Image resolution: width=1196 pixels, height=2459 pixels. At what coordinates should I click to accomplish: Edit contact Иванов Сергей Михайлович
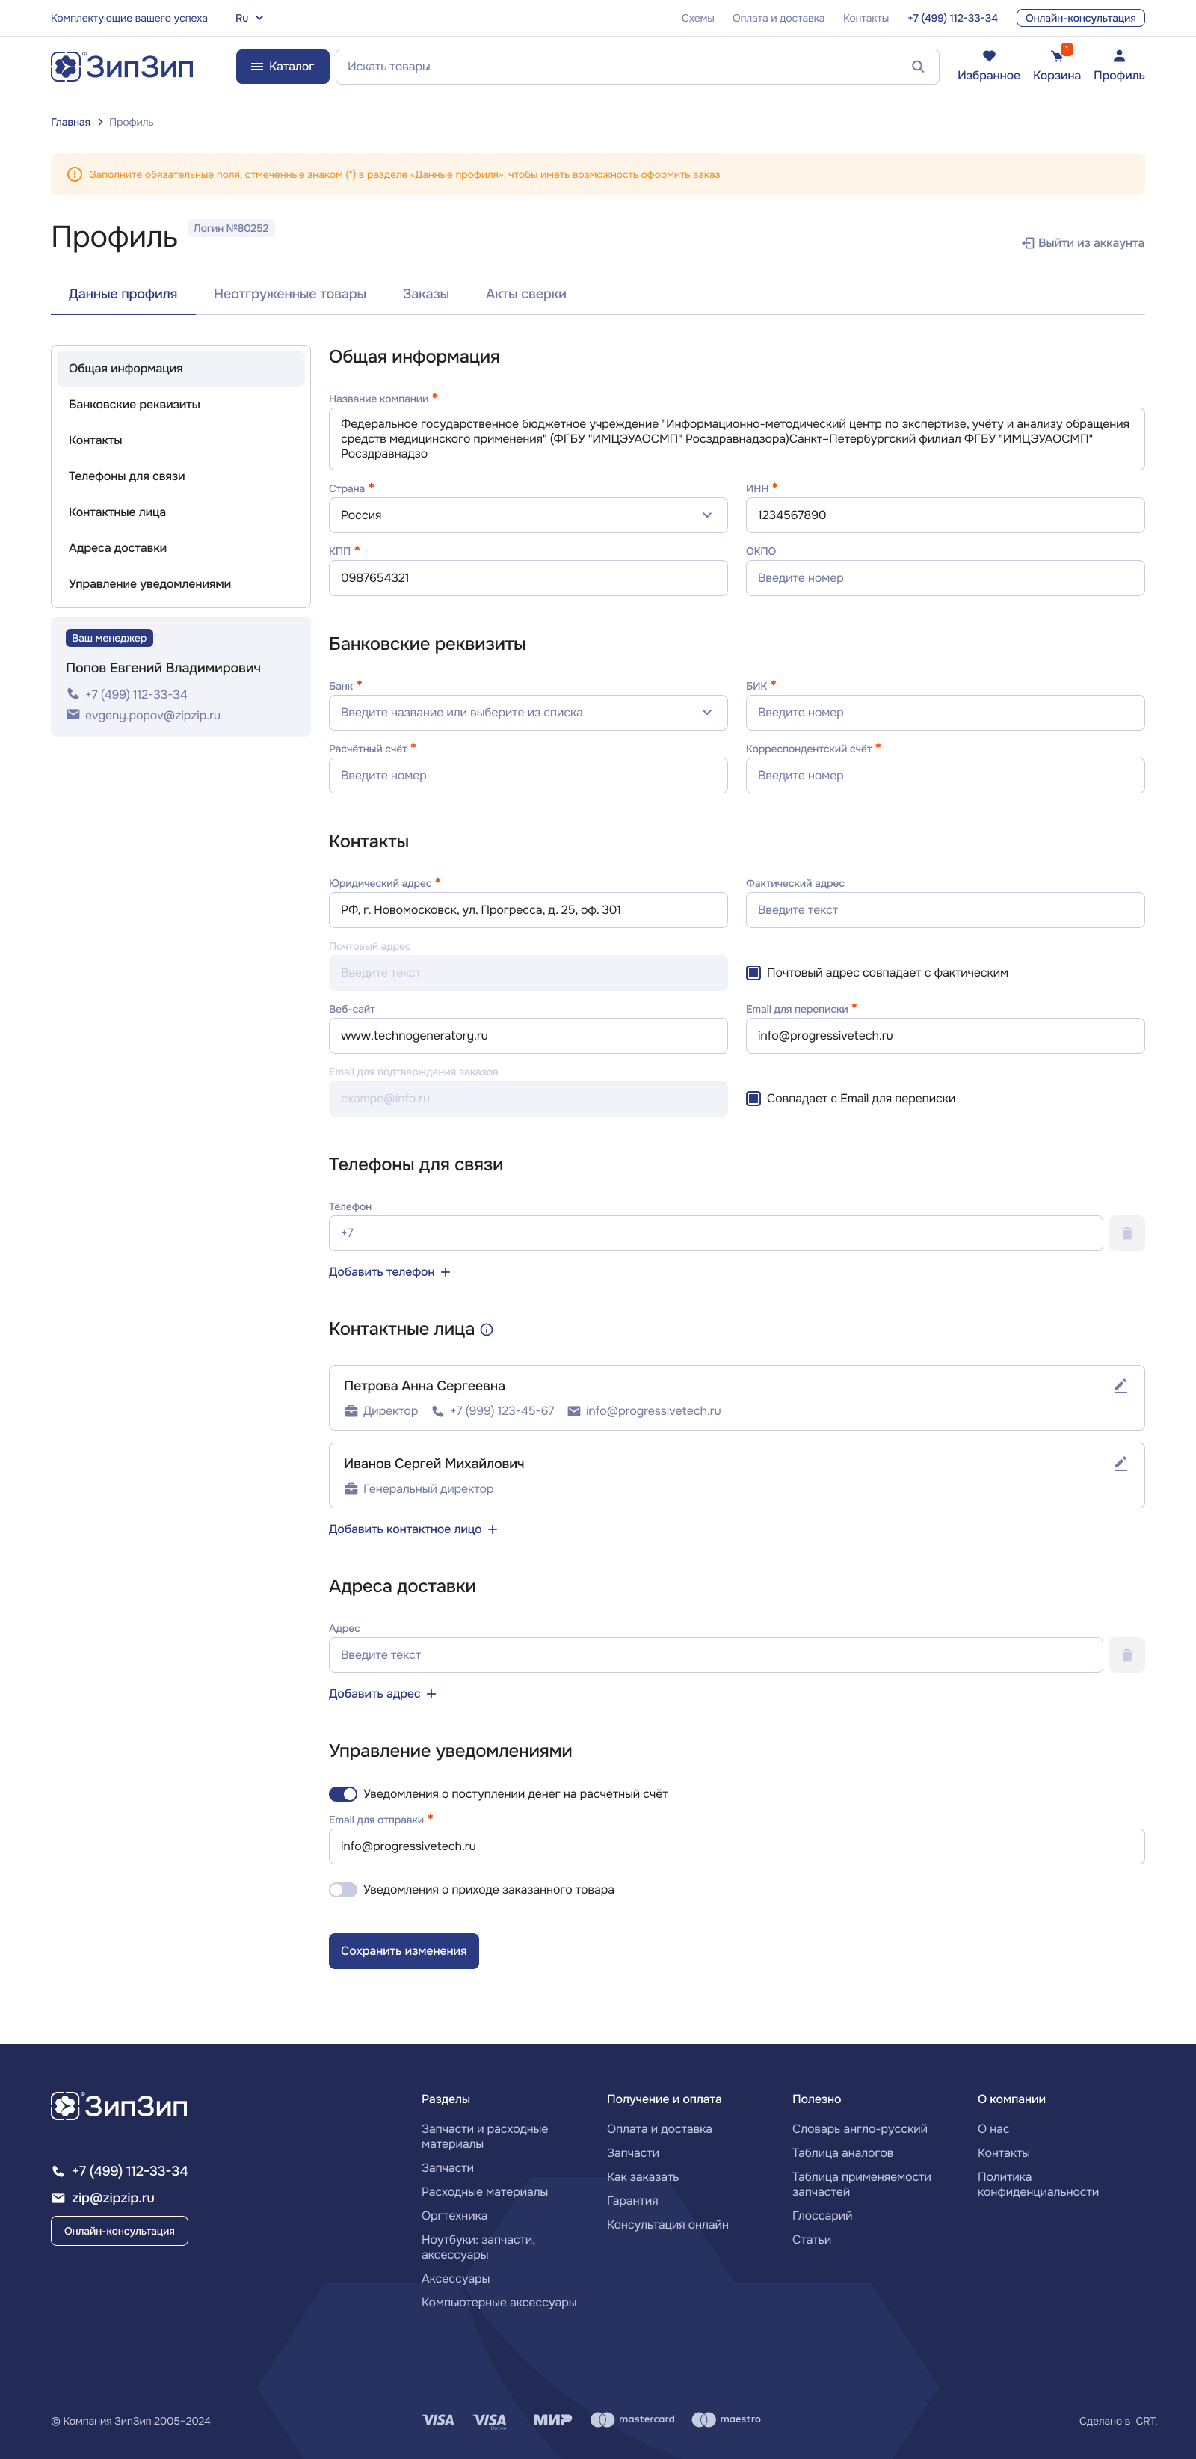(x=1121, y=1464)
